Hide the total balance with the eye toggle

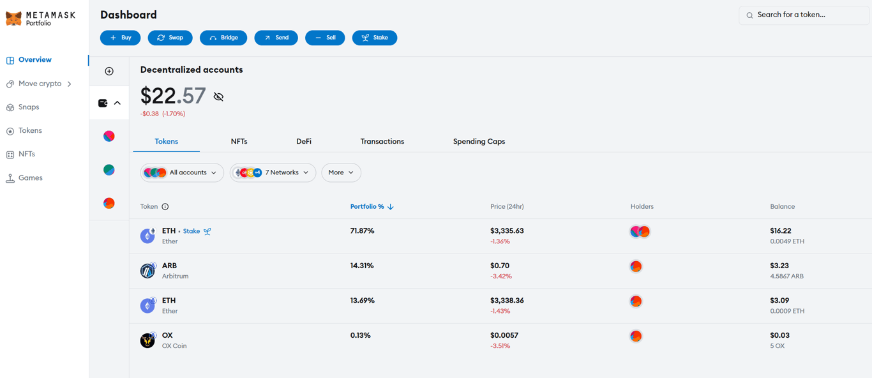[x=218, y=96]
